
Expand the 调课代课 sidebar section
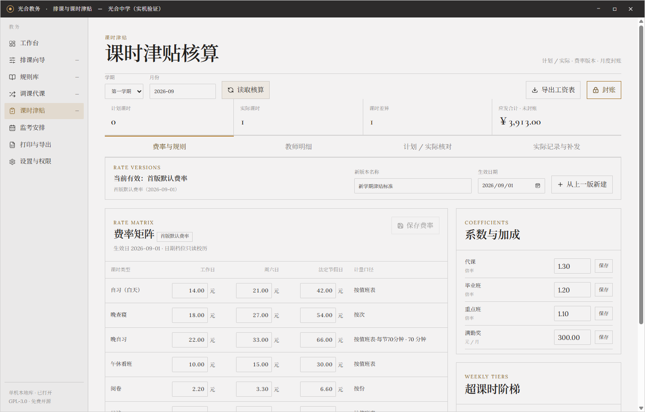pos(77,94)
